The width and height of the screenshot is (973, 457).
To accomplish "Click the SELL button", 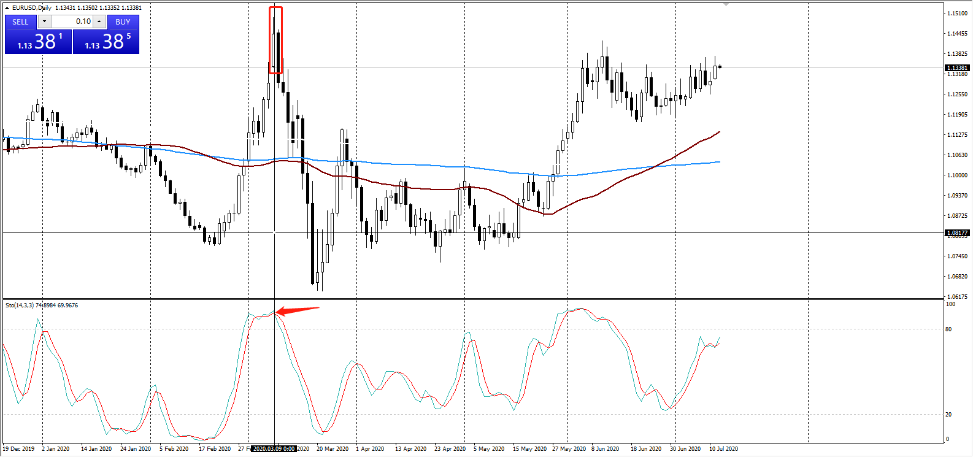I will 20,21.
